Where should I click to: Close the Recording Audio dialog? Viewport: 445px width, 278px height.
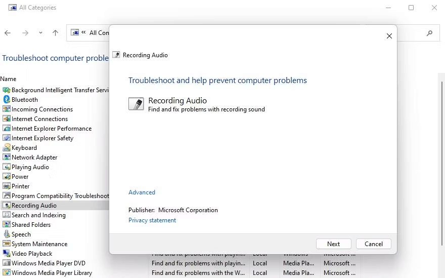coord(389,36)
